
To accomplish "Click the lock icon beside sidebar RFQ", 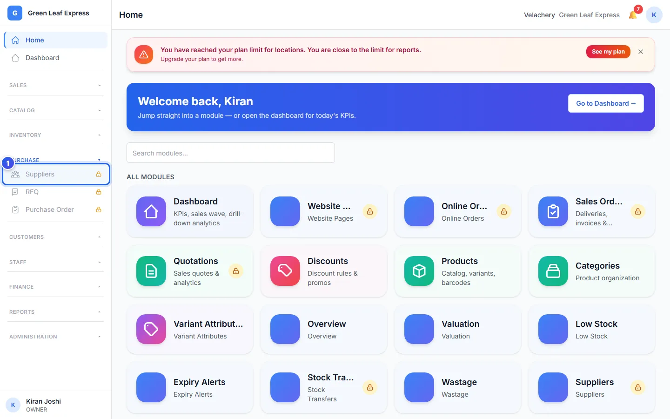I will 99,192.
